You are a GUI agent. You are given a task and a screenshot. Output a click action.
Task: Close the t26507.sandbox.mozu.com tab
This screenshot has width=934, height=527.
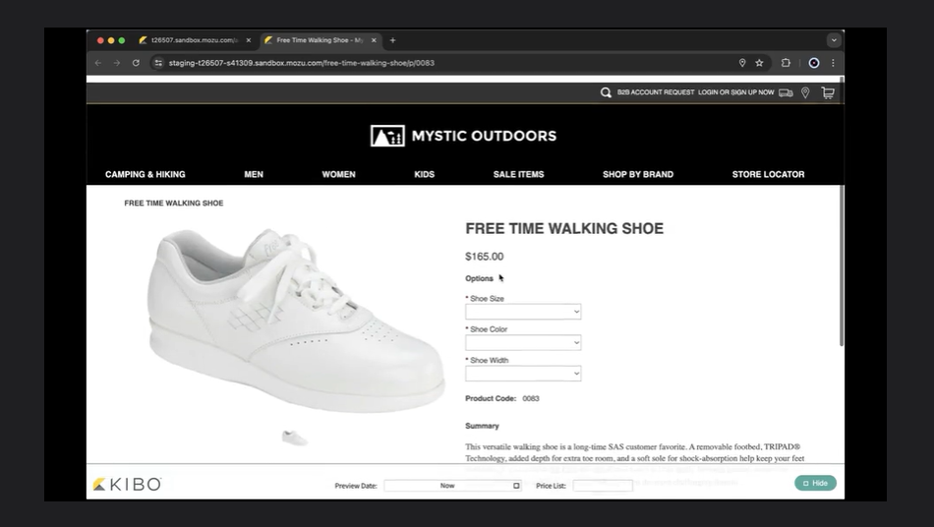[249, 40]
